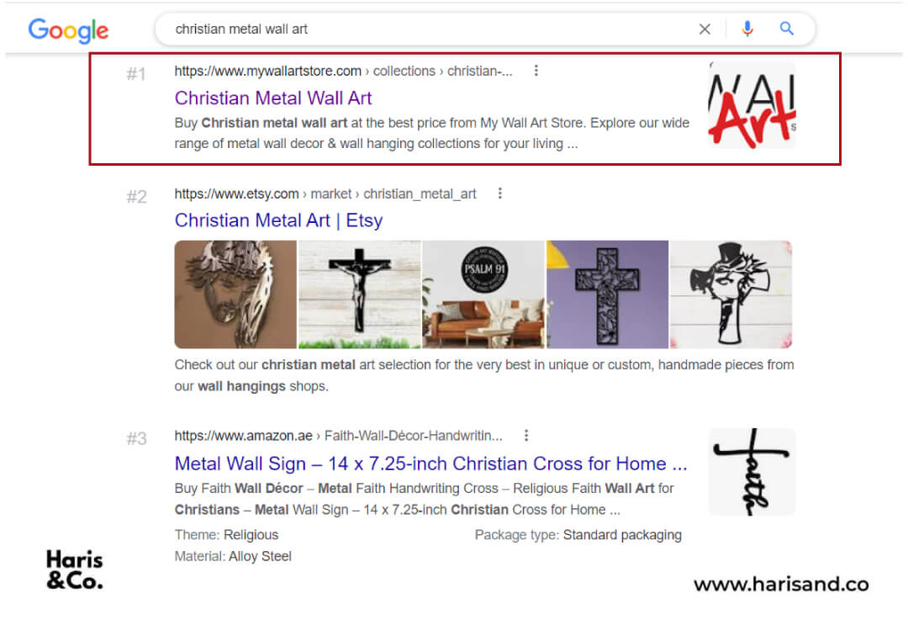The height and width of the screenshot is (620, 908).
Task: Open three-dot options for Amazon result
Action: click(526, 435)
